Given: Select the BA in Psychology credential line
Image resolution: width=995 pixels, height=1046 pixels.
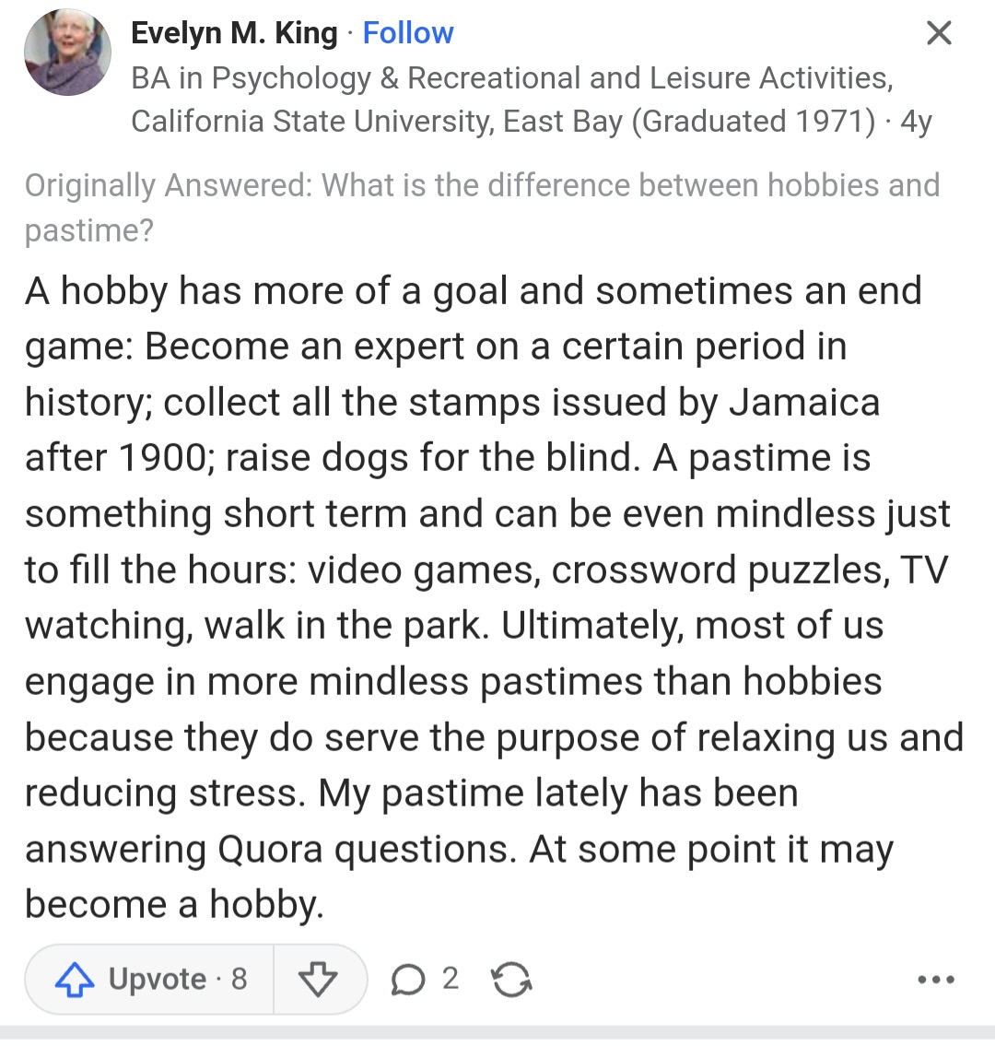Looking at the screenshot, I should point(511,78).
